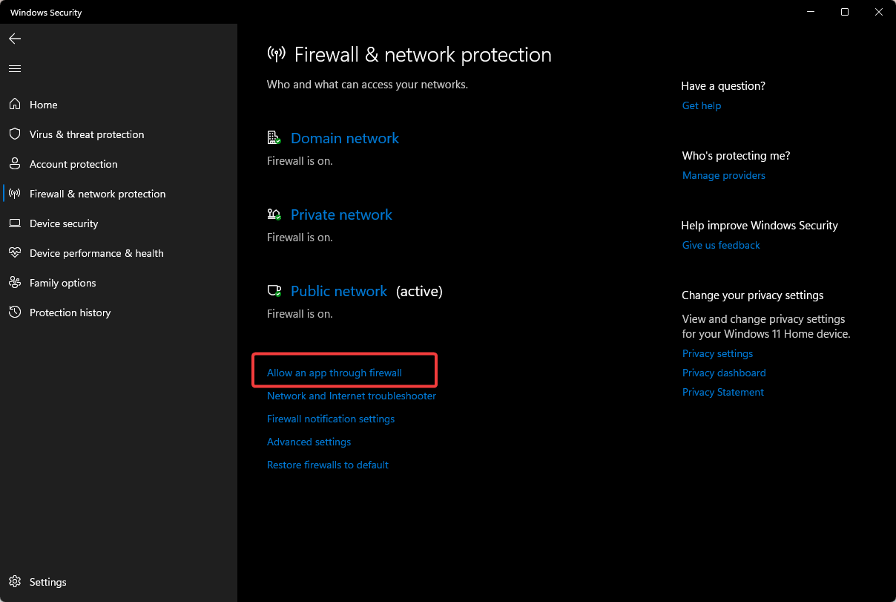Viewport: 896px width, 602px height.
Task: Click the Family options people icon
Action: click(15, 283)
